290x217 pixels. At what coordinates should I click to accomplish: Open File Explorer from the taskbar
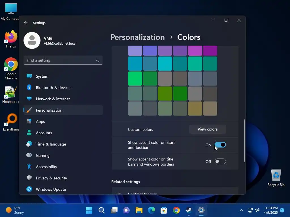(139, 210)
